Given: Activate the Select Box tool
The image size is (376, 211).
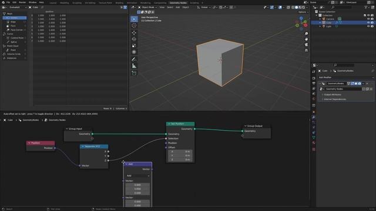Looking at the screenshot, I should pyautogui.click(x=134, y=19).
